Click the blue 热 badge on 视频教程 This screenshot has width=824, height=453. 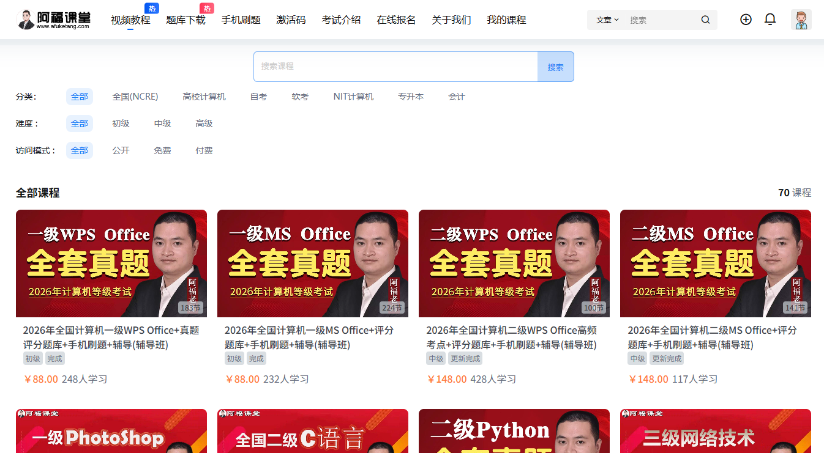152,8
